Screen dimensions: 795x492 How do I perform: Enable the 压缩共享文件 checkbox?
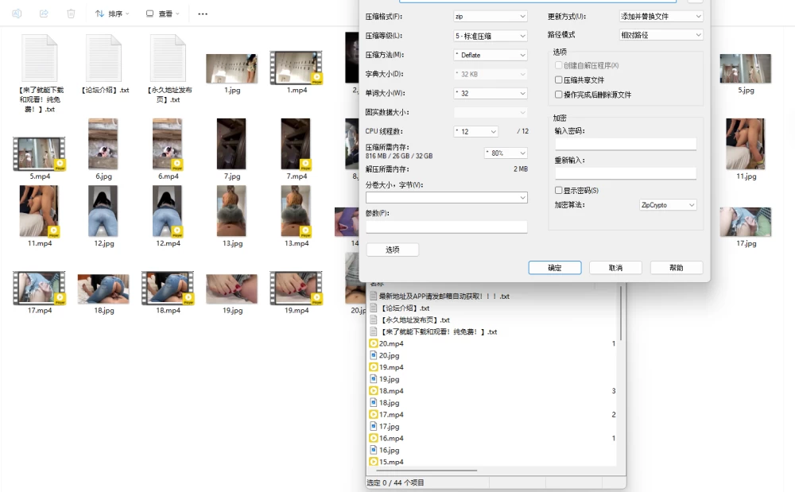[x=558, y=79]
